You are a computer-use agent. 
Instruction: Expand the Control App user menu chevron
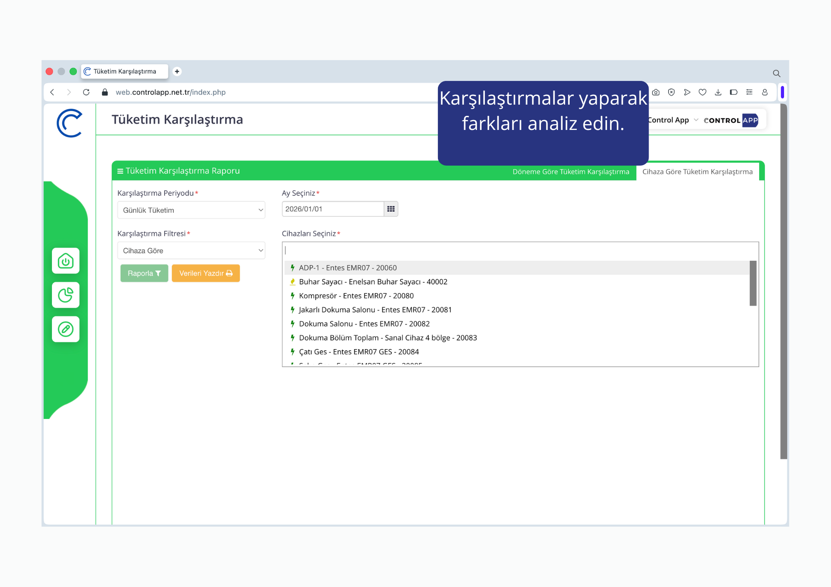pos(696,120)
